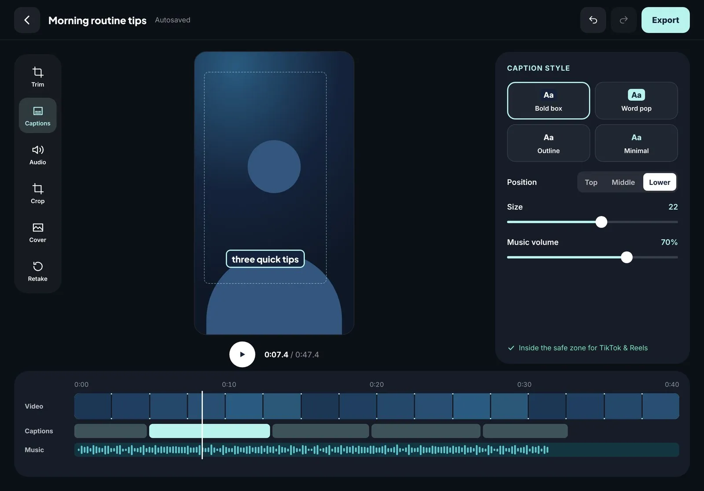Select the first caption clip on timeline

(110, 431)
